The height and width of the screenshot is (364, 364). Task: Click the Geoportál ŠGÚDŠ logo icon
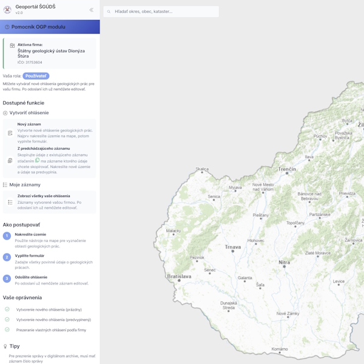click(x=7, y=10)
